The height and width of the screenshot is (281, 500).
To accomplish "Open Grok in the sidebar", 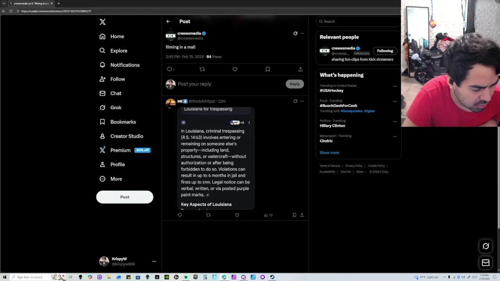I will click(110, 107).
